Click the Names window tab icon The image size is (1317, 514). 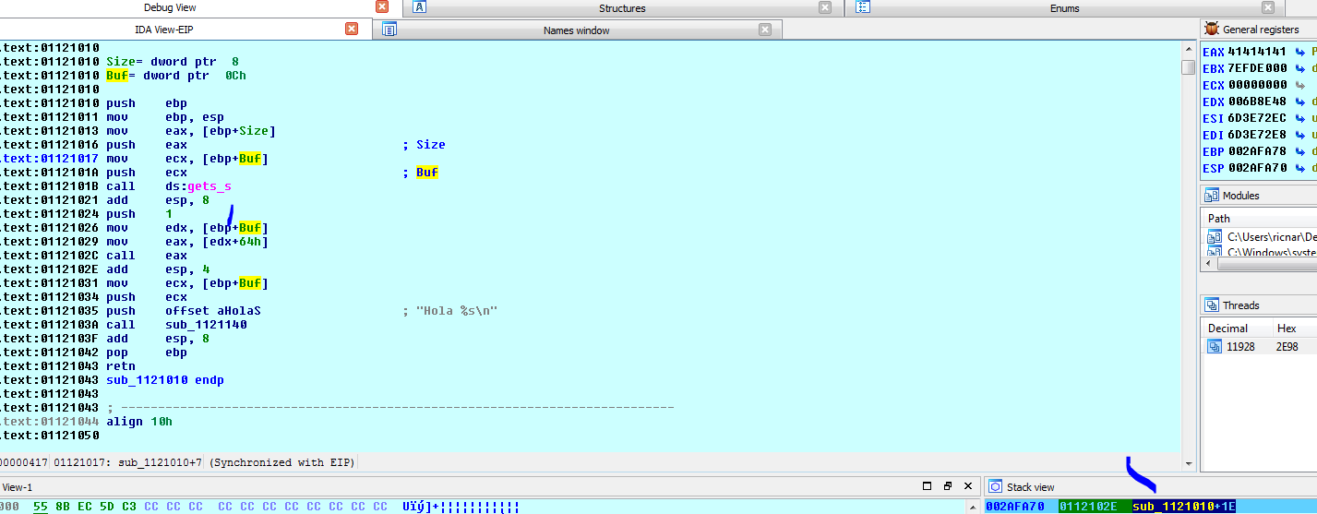389,30
